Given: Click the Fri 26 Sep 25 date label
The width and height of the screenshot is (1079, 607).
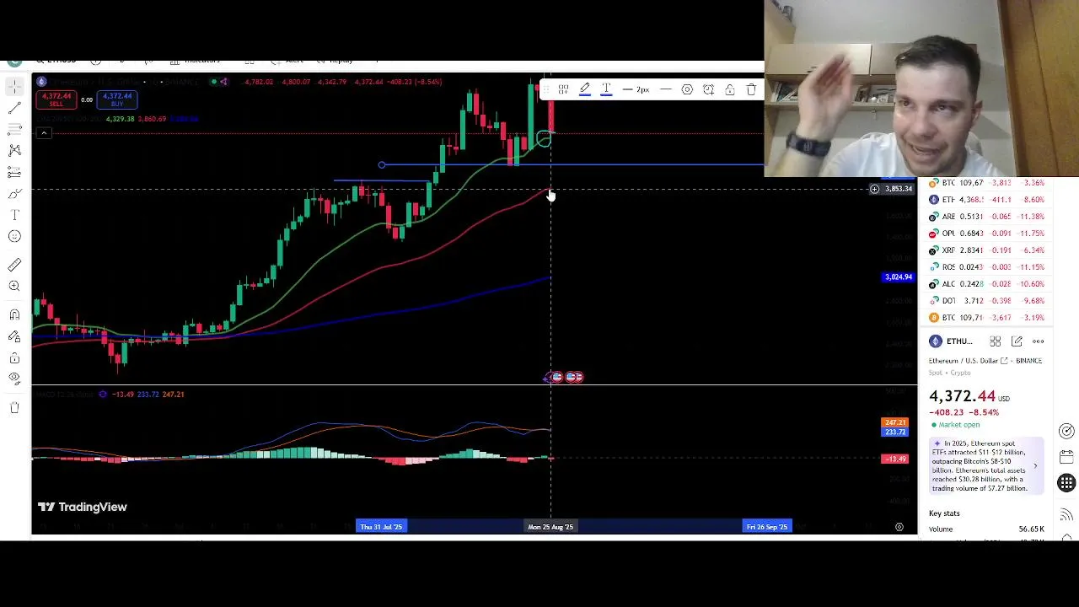Looking at the screenshot, I should pyautogui.click(x=767, y=527).
